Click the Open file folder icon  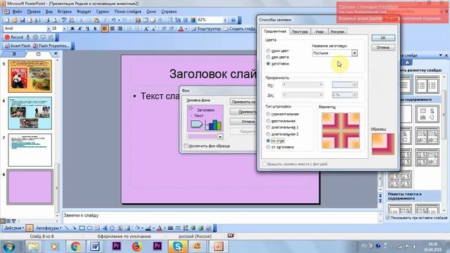pyautogui.click(x=14, y=20)
